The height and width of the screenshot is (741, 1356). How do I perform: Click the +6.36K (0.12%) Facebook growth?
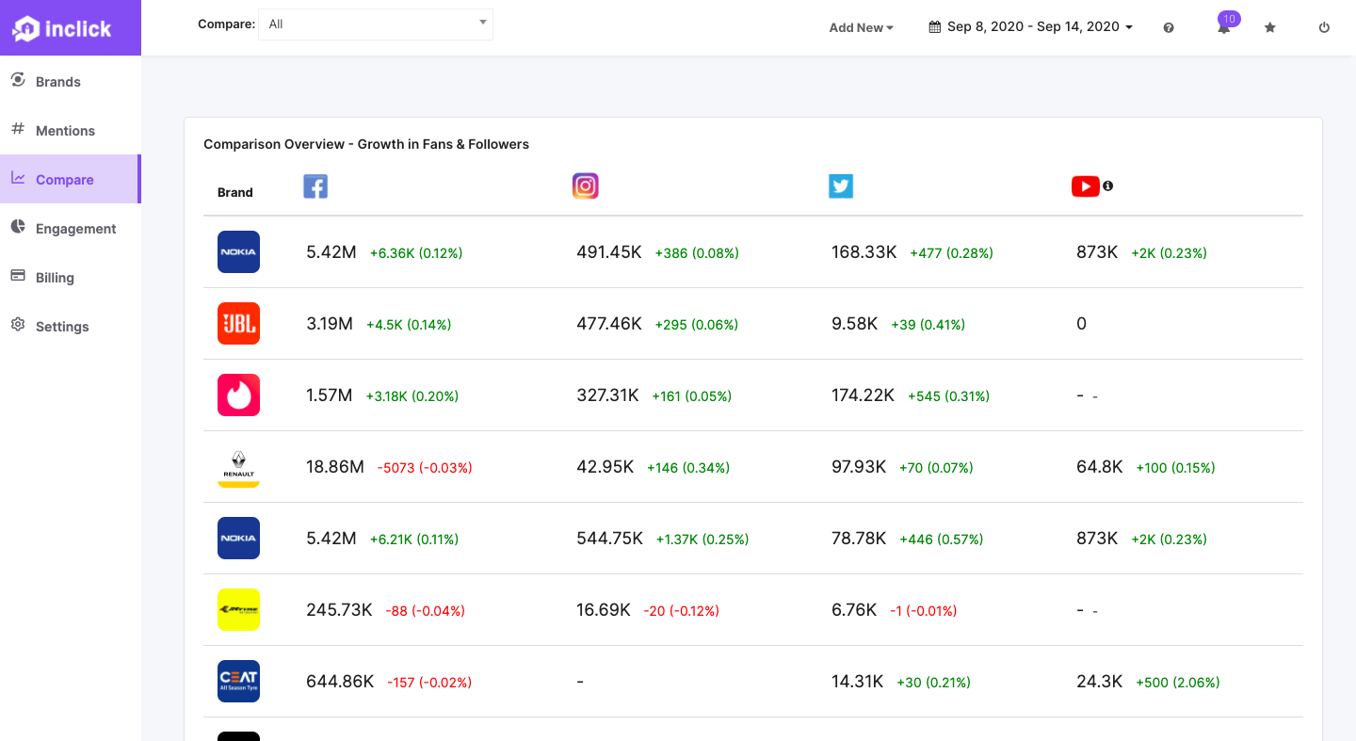416,253
